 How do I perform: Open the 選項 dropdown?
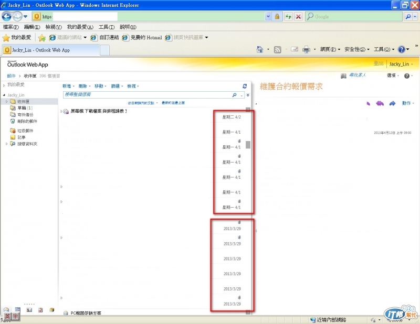click(393, 75)
